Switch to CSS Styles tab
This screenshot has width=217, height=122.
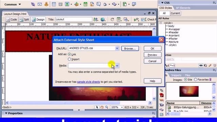(165, 8)
